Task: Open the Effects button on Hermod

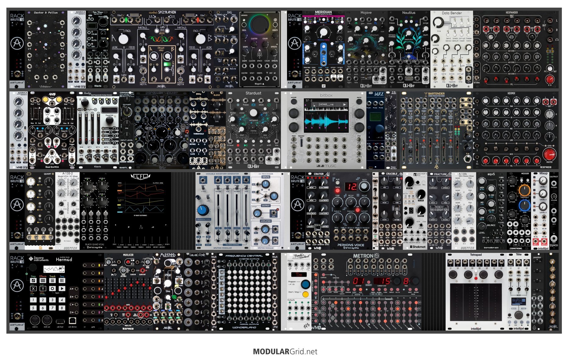Action: (x=43, y=280)
